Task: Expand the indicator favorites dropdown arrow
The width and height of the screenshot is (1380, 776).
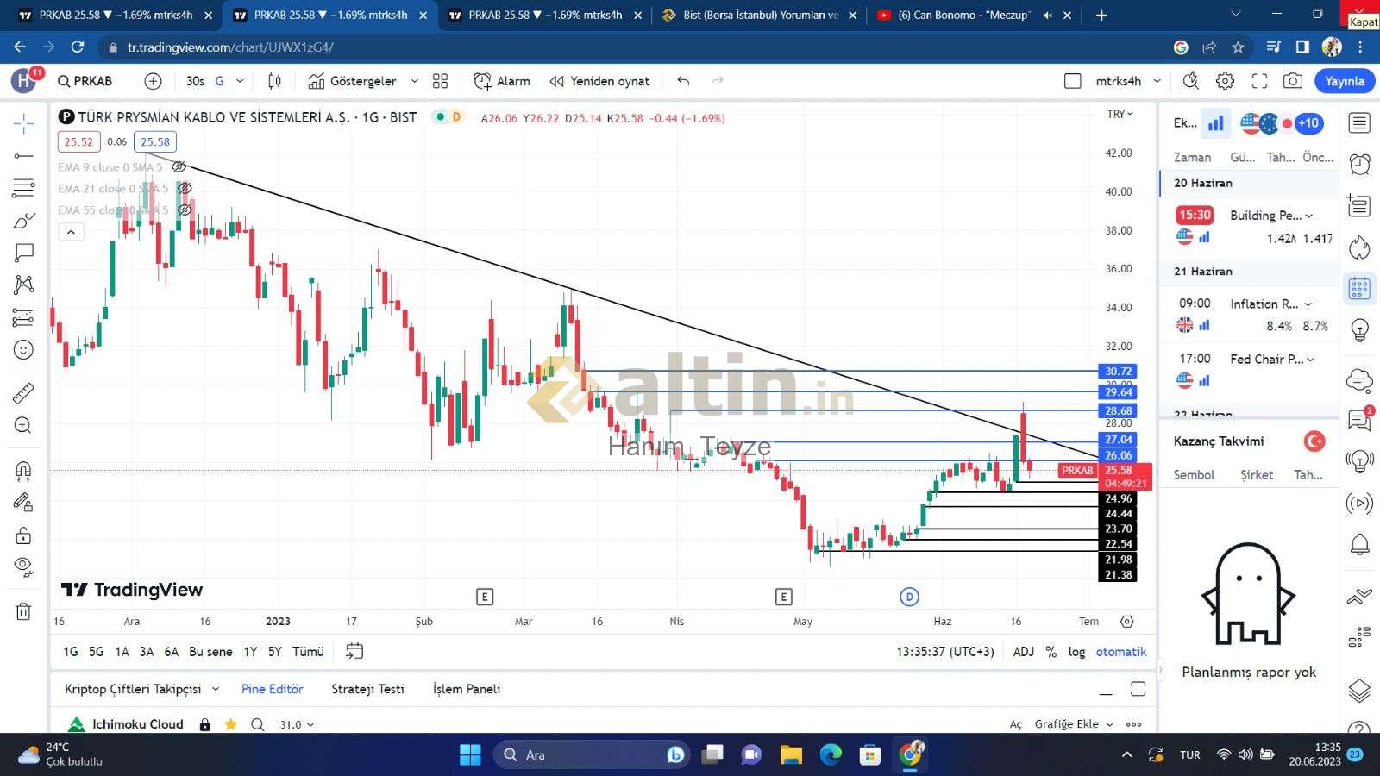Action: 414,81
